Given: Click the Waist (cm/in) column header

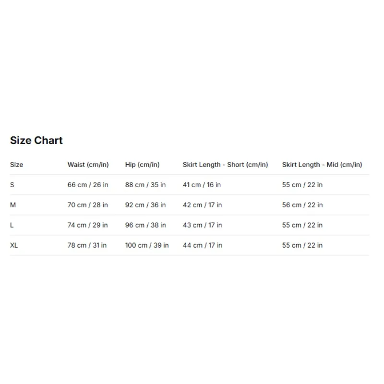Looking at the screenshot, I should click(88, 165).
